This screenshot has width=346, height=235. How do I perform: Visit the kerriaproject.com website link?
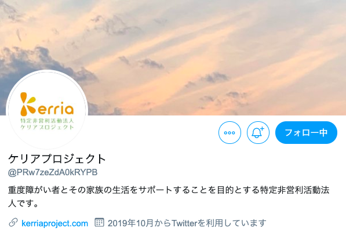pyautogui.click(x=54, y=223)
